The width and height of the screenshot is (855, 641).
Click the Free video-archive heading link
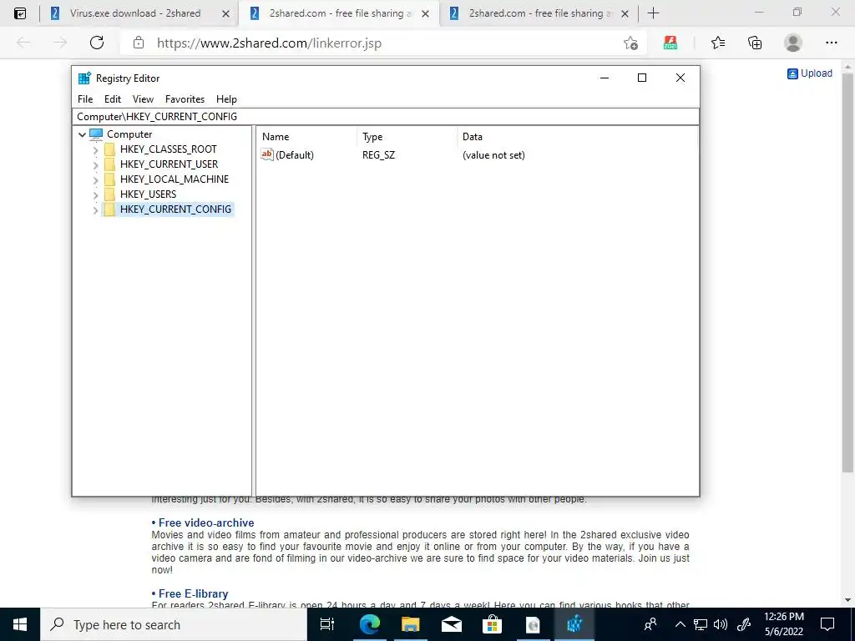pos(206,522)
